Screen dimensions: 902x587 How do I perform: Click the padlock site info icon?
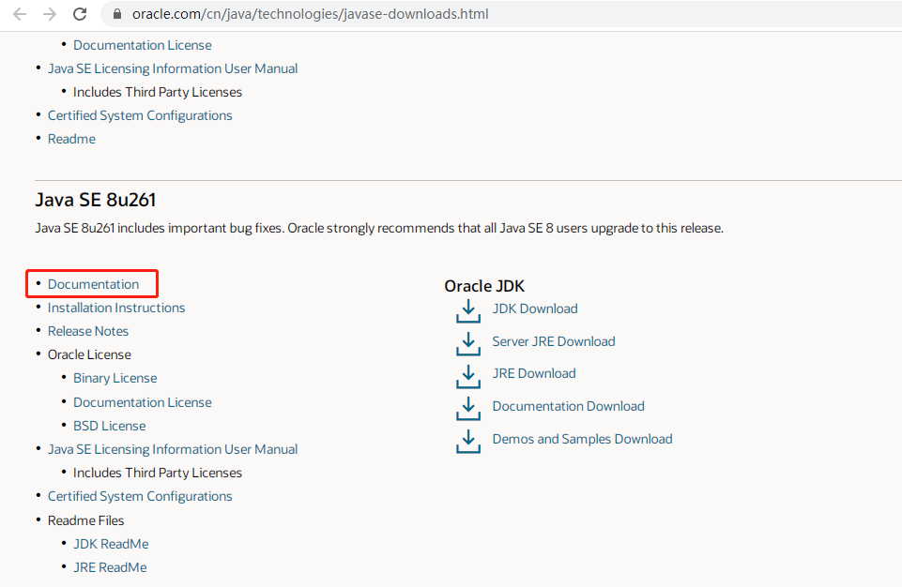[x=117, y=14]
